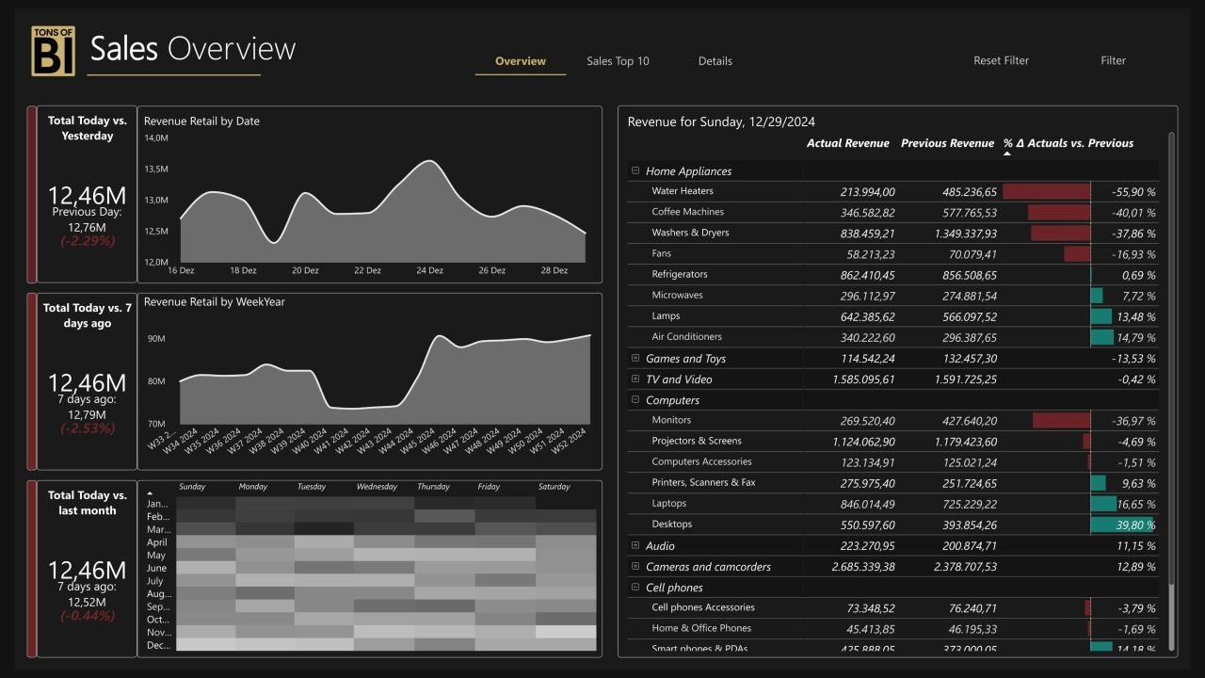Click 20 Dez on the date axis
The height and width of the screenshot is (678, 1205).
click(305, 270)
